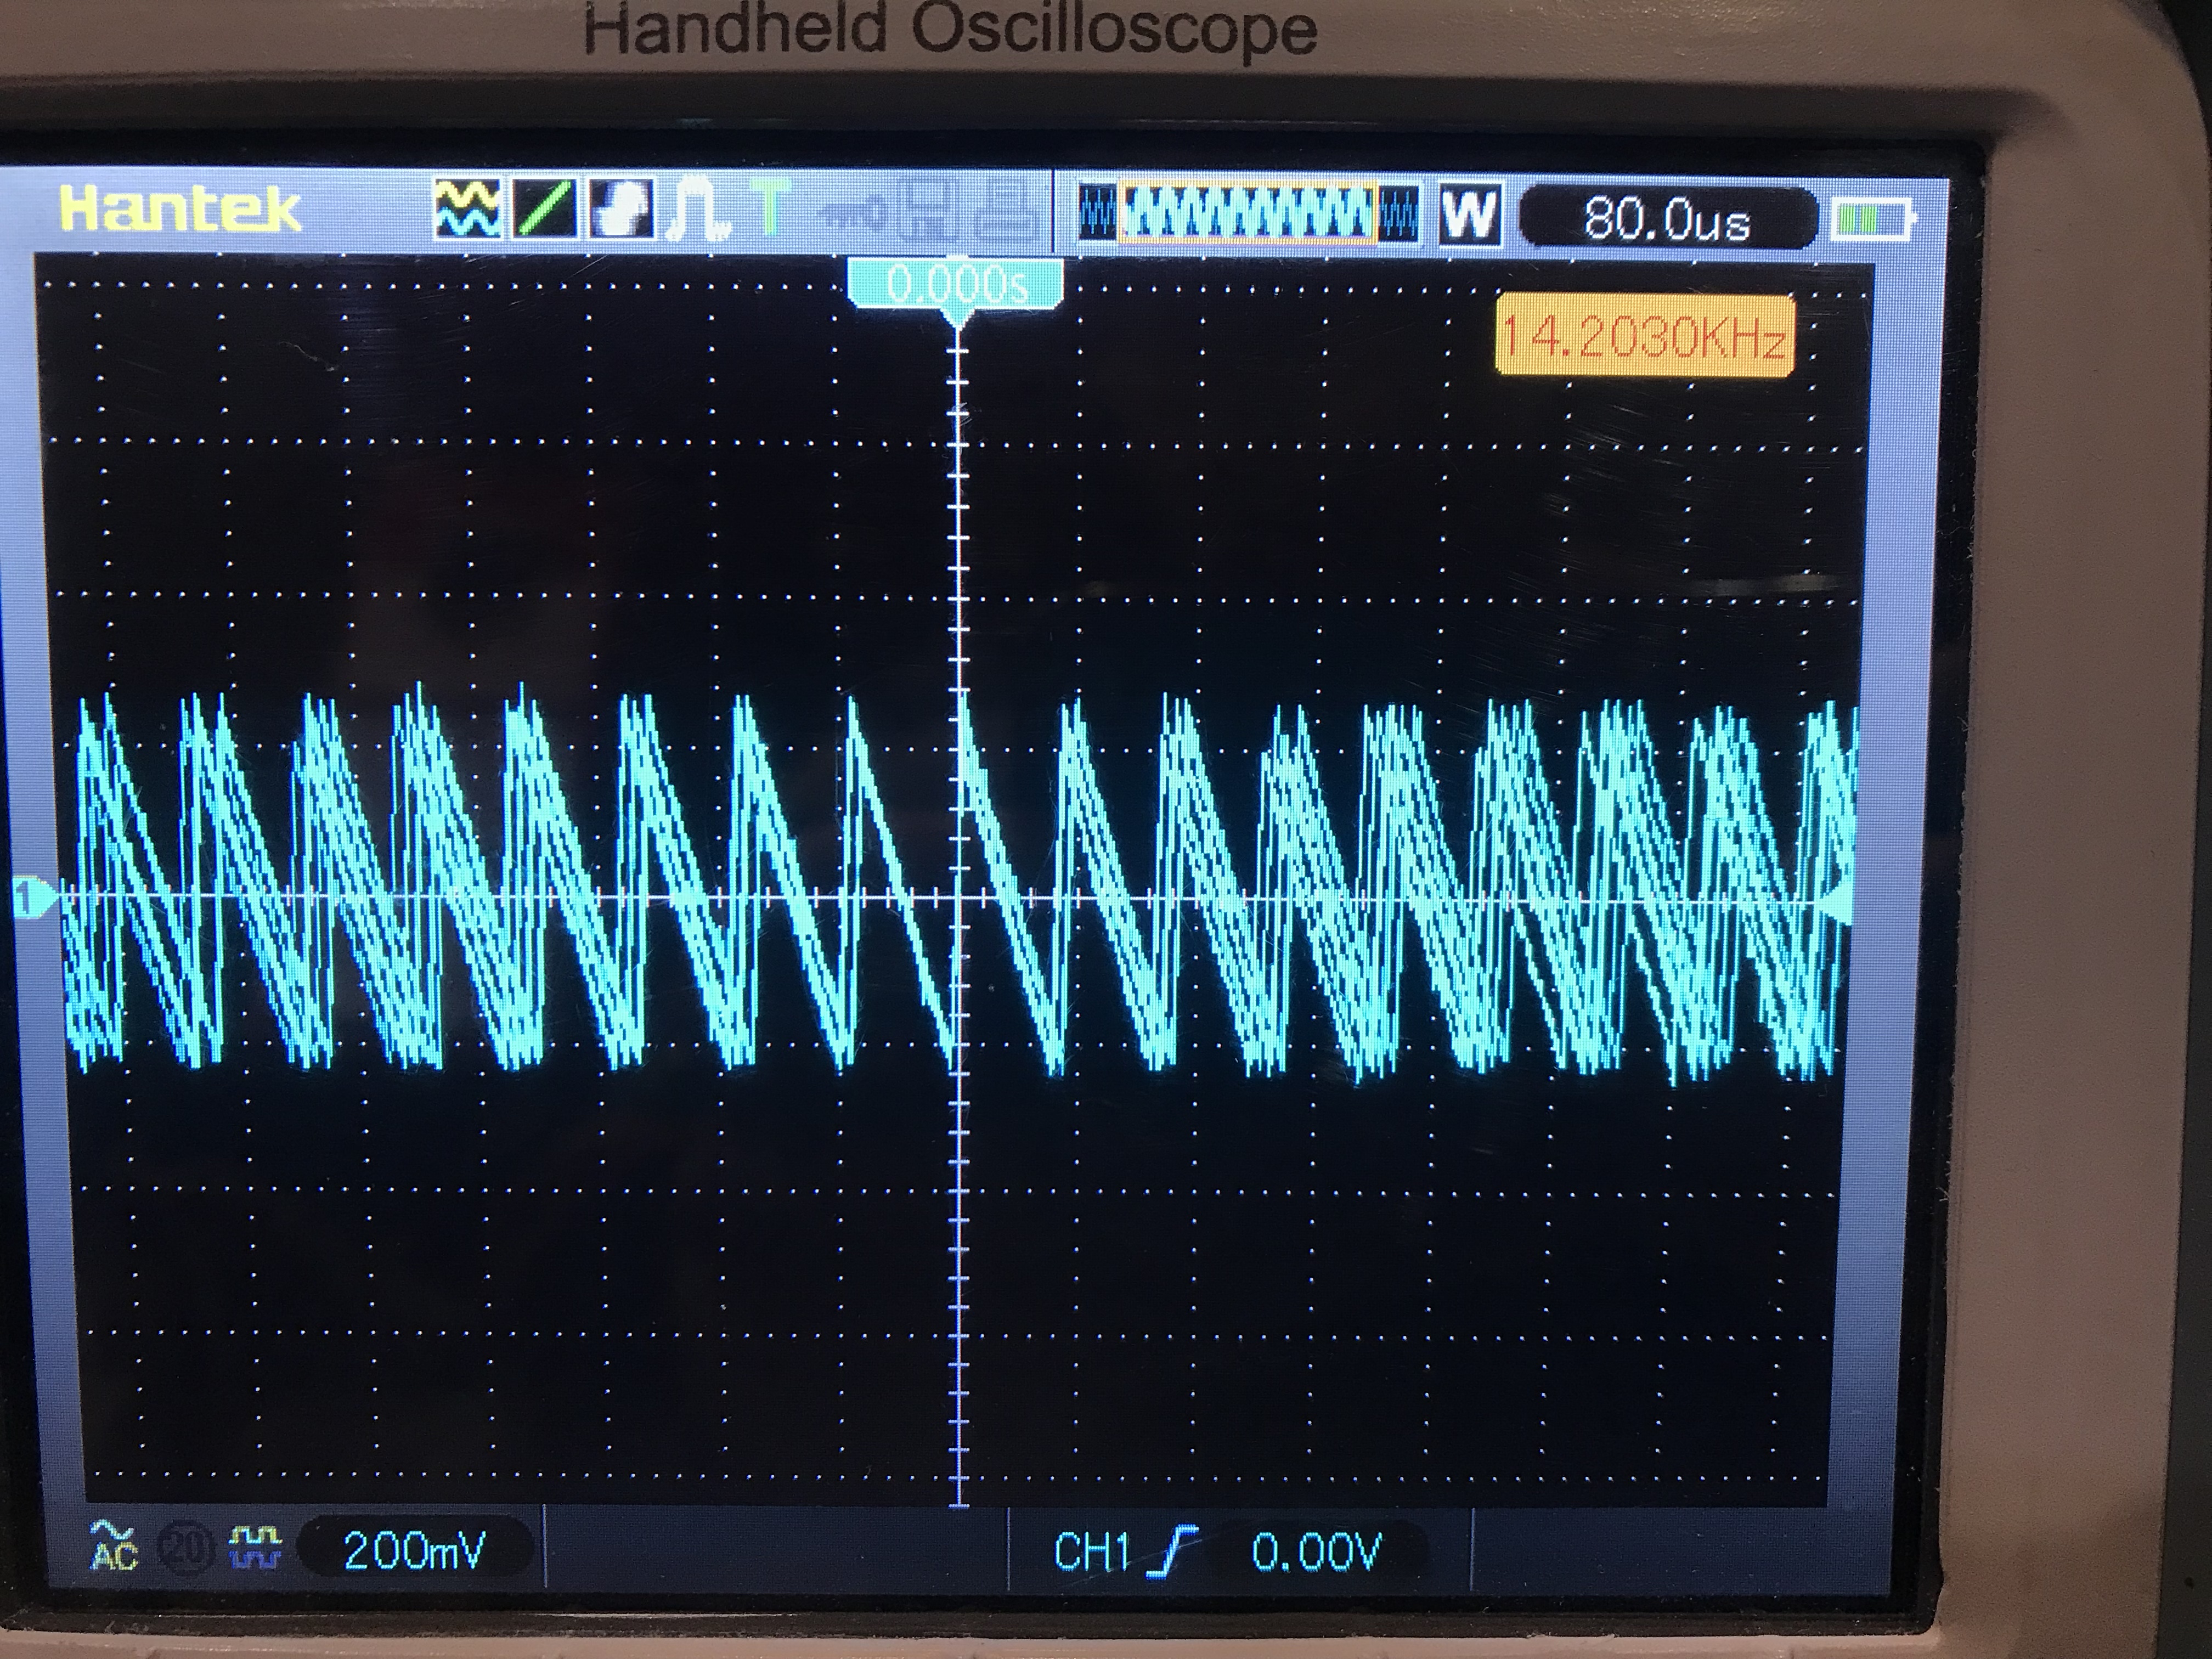2212x1659 pixels.
Task: Click the dual-waveform channel display icon
Action: [x=467, y=208]
